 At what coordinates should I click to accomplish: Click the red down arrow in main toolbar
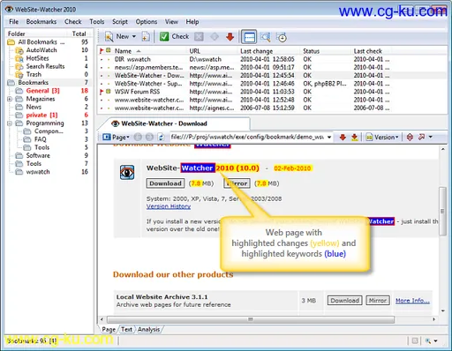point(230,37)
